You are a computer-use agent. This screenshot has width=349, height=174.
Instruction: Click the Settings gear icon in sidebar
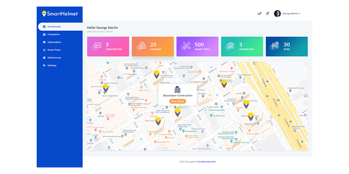pos(44,66)
